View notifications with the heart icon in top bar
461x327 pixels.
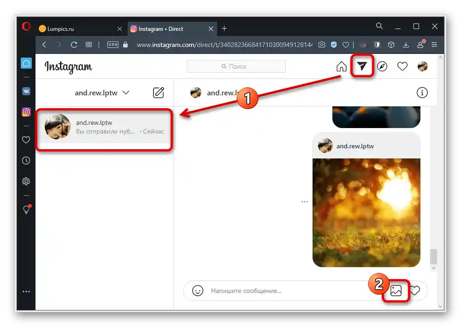(x=402, y=66)
